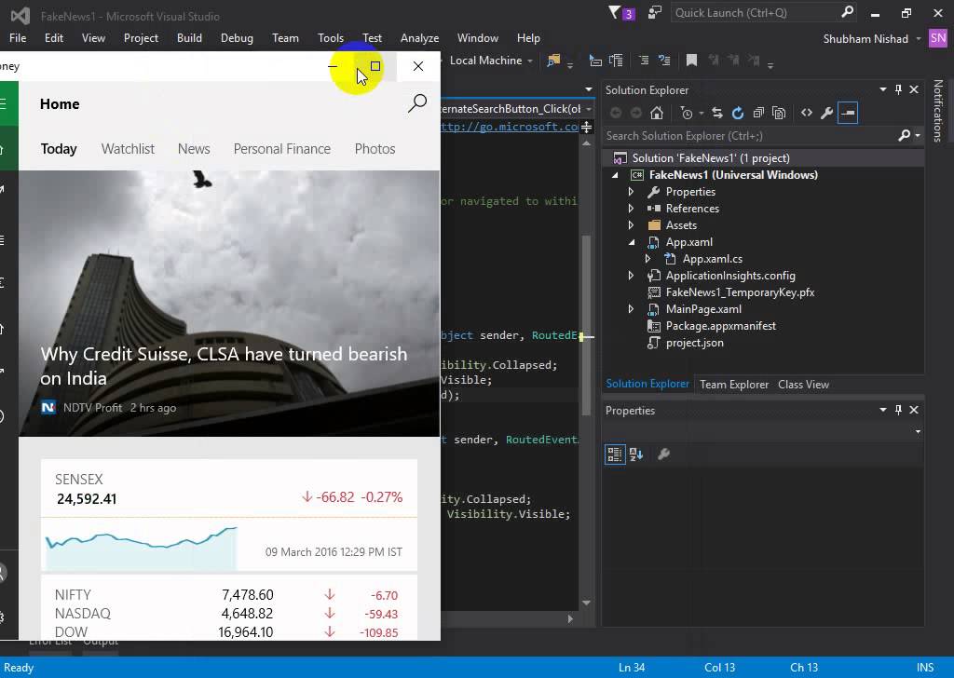Sort properties alphabetically in Properties panel
Screen dimensions: 954x678
[x=636, y=454]
